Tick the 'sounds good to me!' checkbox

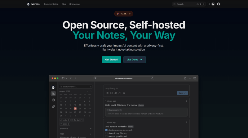click(107, 136)
